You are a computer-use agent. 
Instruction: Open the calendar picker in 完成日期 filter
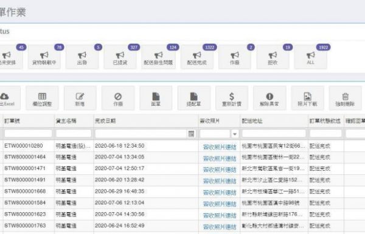pyautogui.click(x=191, y=134)
